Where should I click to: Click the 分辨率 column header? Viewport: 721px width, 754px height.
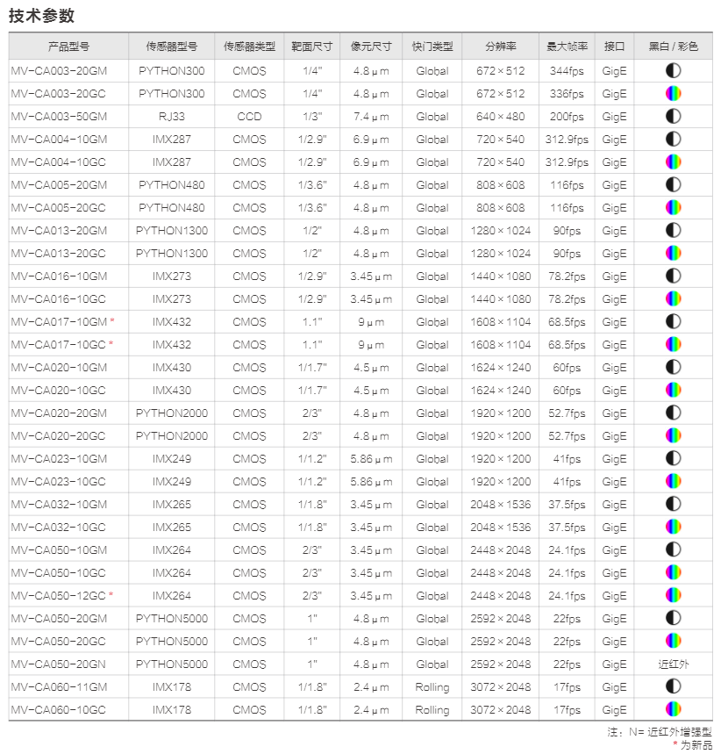click(501, 47)
